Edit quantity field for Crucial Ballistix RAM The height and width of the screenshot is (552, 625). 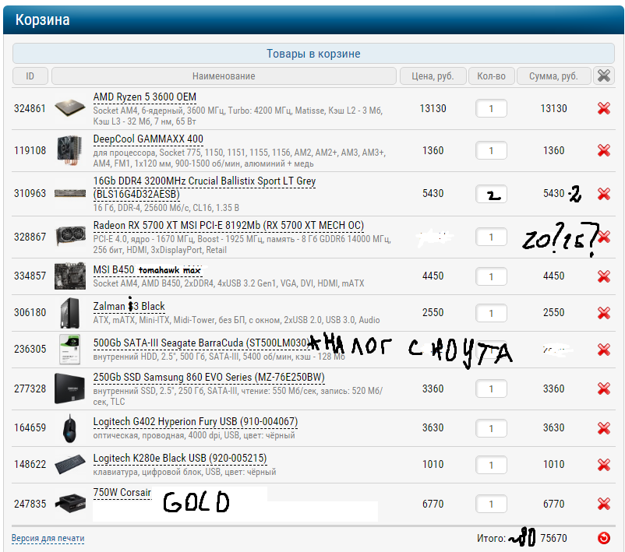pyautogui.click(x=491, y=194)
